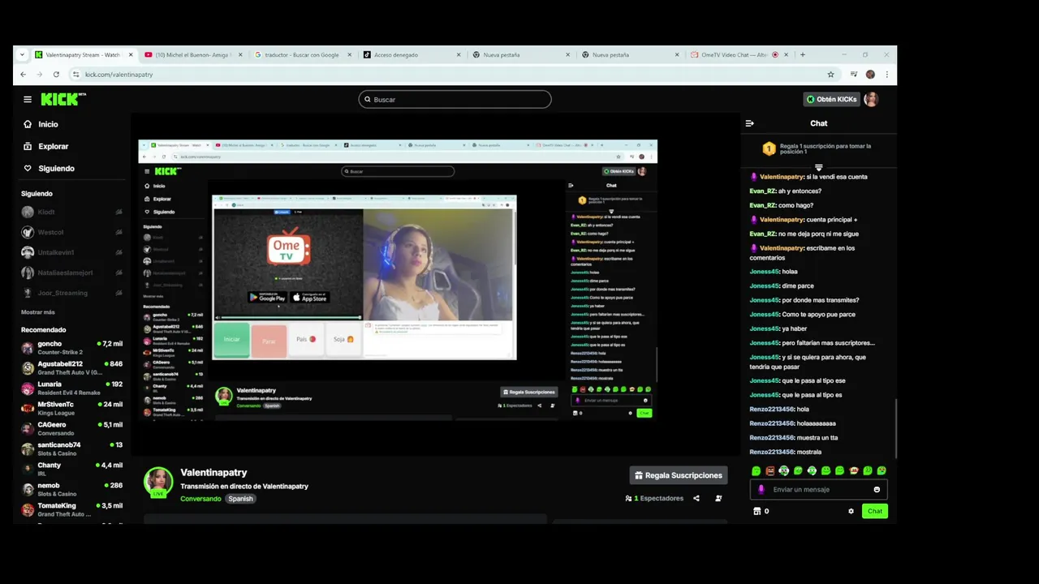Click the green Chat send button
1039x584 pixels.
(875, 511)
